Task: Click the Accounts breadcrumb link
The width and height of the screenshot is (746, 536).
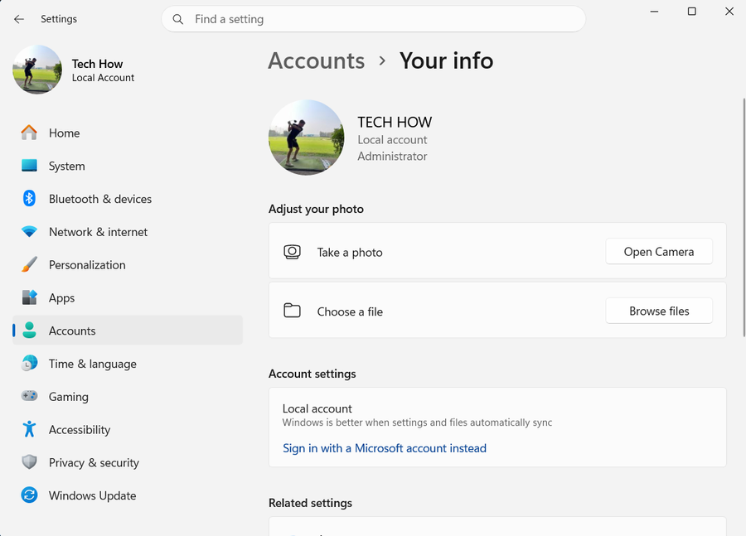Action: pyautogui.click(x=317, y=60)
